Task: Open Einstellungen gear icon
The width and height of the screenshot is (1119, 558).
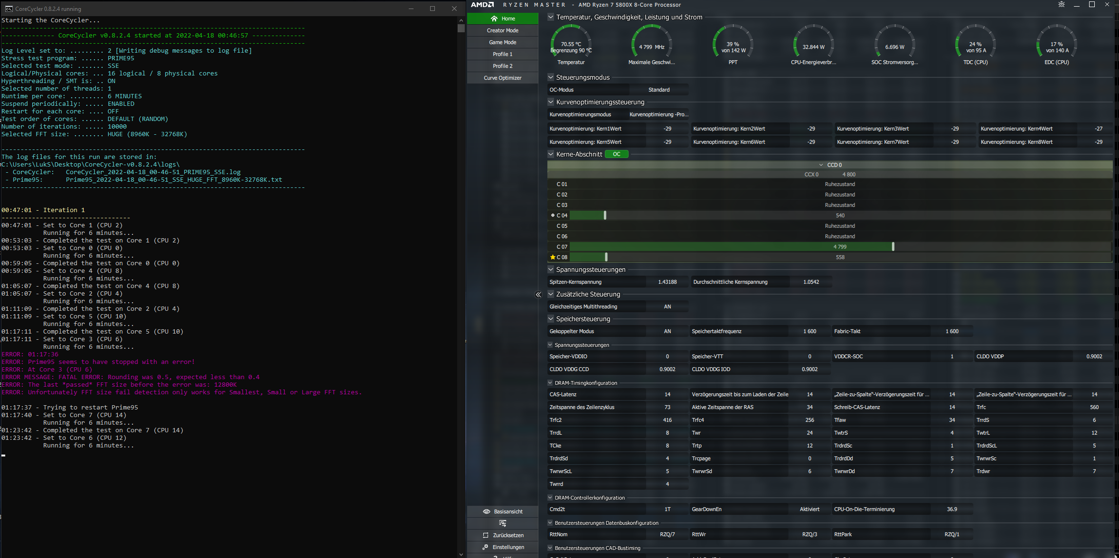Action: 485,547
